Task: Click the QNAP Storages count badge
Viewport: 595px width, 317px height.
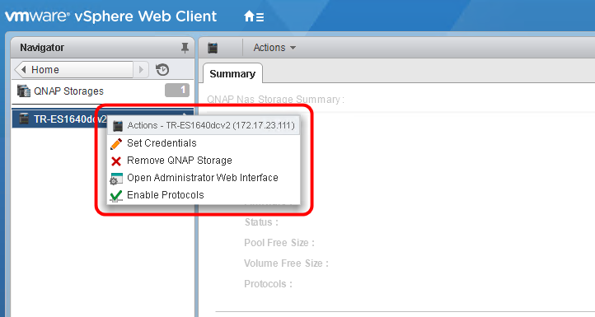Action: click(177, 91)
